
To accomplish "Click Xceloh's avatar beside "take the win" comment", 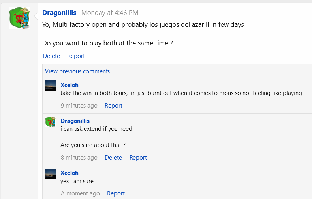I will click(51, 86).
